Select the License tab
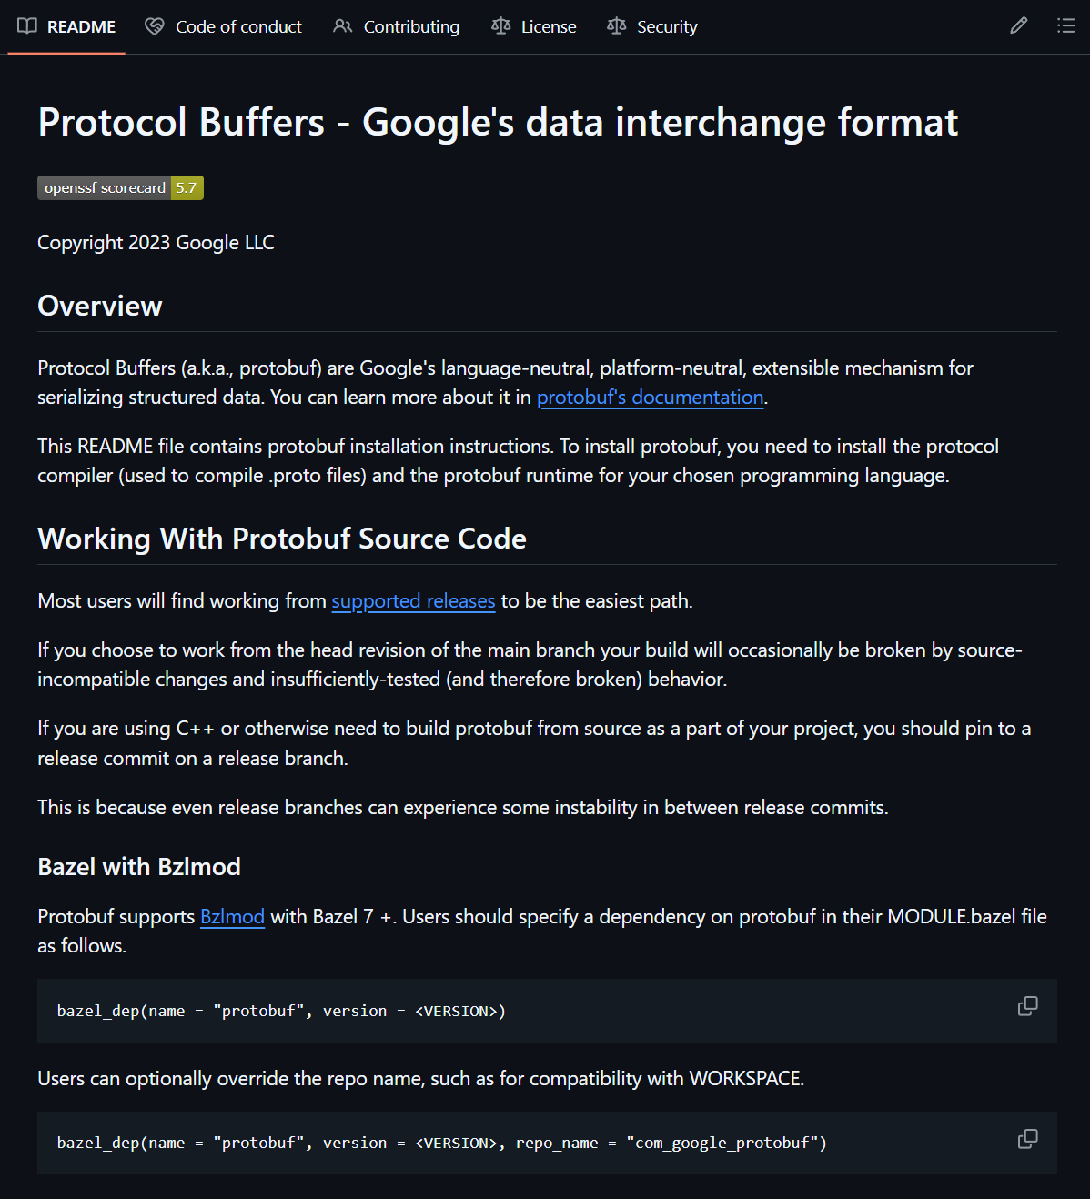Screen dimensions: 1090x1199 point(549,27)
